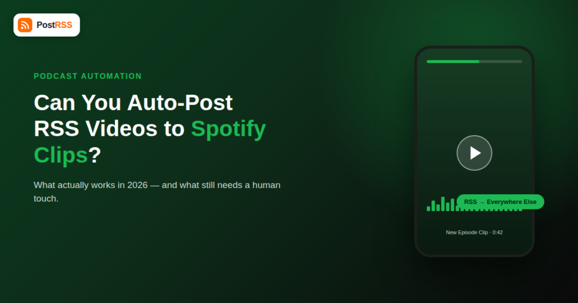
Task: Click the white play triangle icon
Action: [x=475, y=153]
